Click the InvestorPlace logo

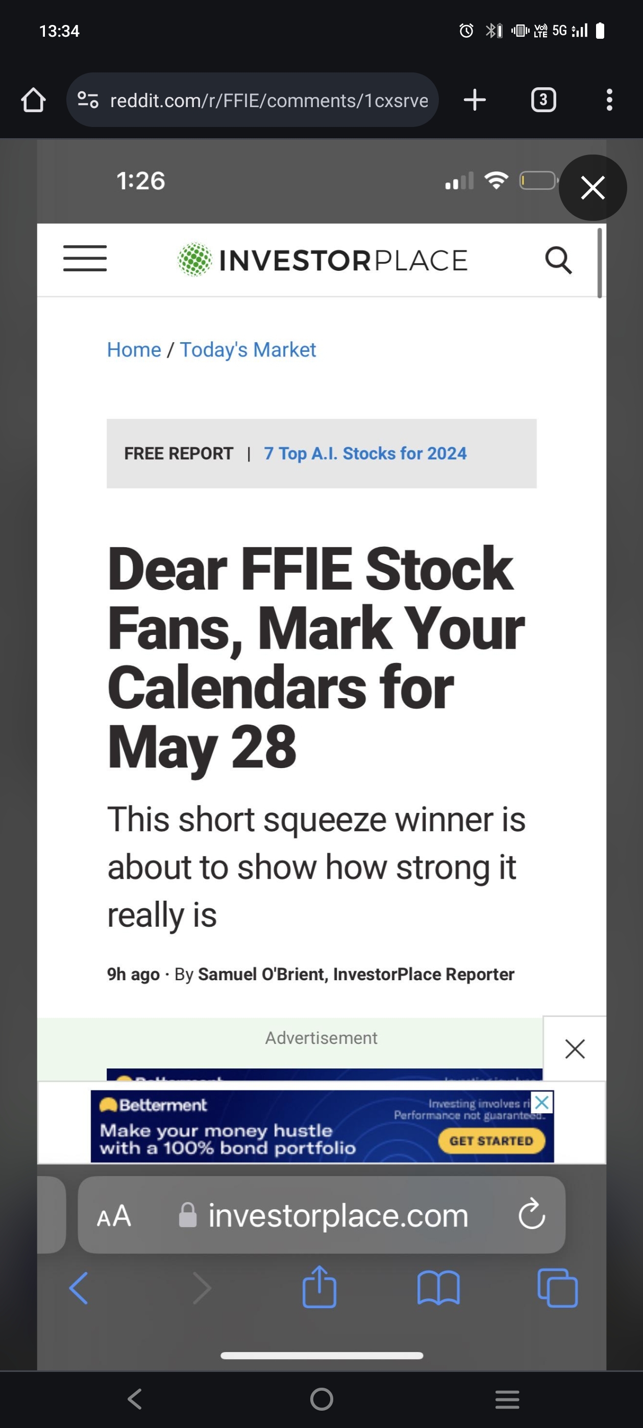point(323,260)
